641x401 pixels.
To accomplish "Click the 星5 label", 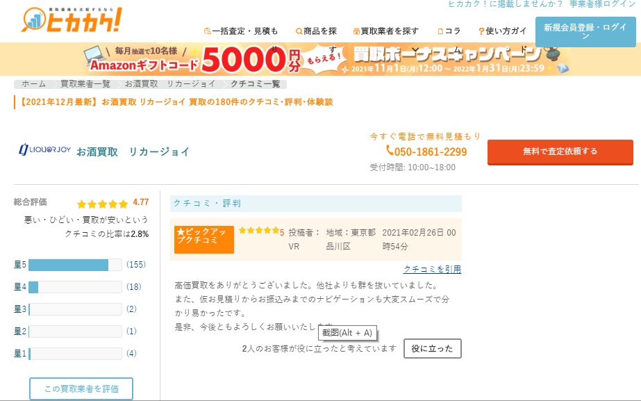I will coord(20,265).
